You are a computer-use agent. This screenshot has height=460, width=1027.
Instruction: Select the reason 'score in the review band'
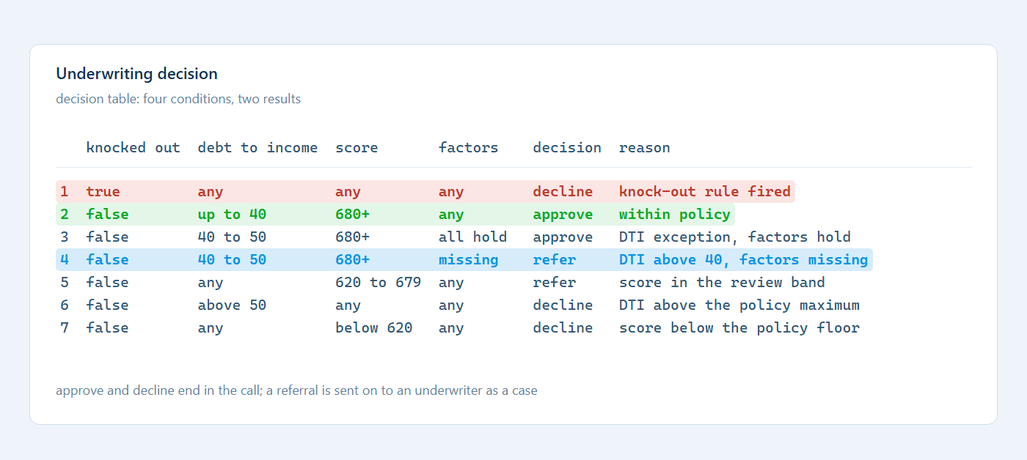pos(722,283)
